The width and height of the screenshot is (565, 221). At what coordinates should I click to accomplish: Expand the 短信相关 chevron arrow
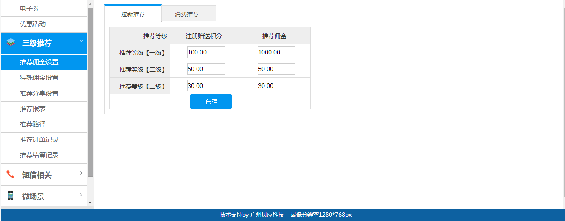click(81, 173)
